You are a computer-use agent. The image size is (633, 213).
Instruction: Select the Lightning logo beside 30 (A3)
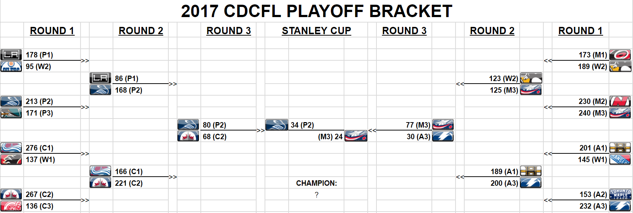[x=443, y=136]
